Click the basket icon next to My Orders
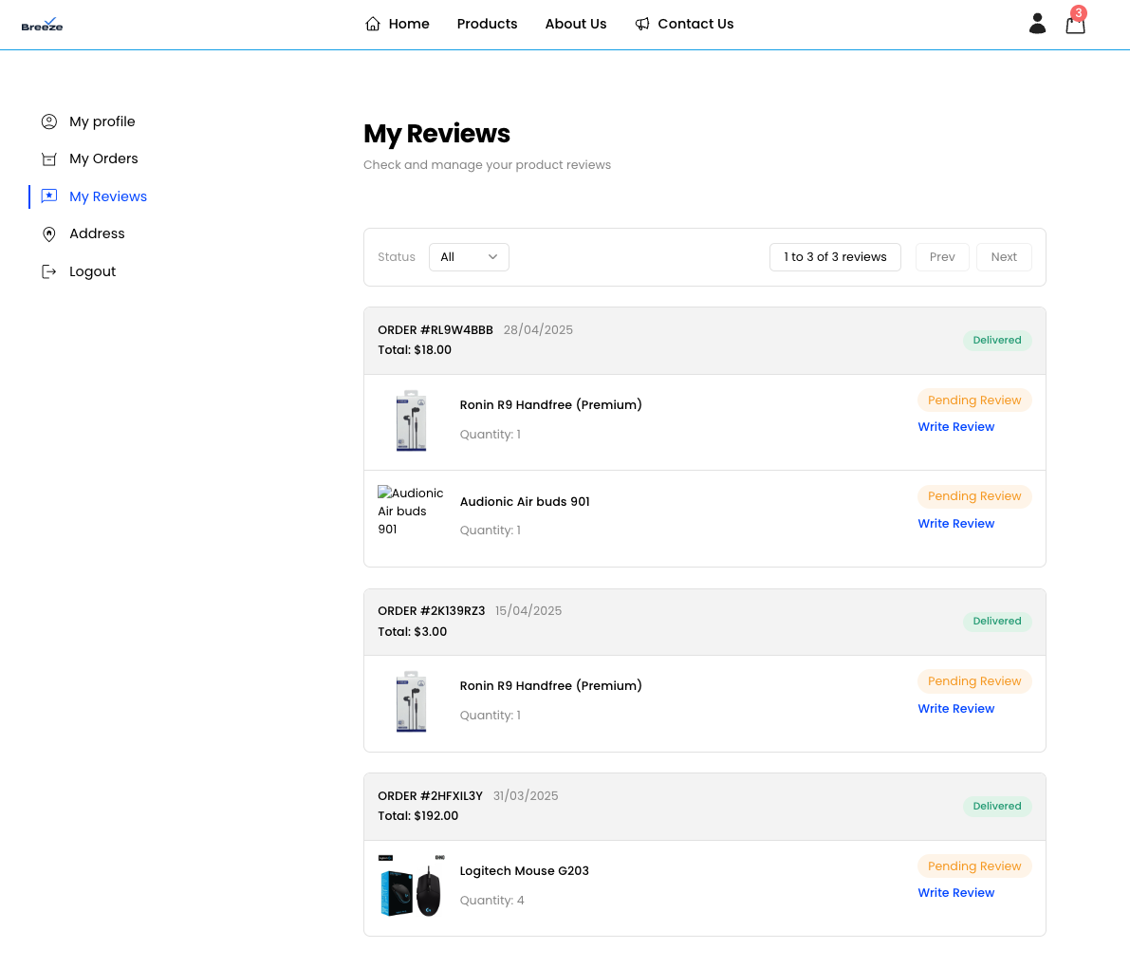Screen dimensions: 1130x968 [x=49, y=158]
